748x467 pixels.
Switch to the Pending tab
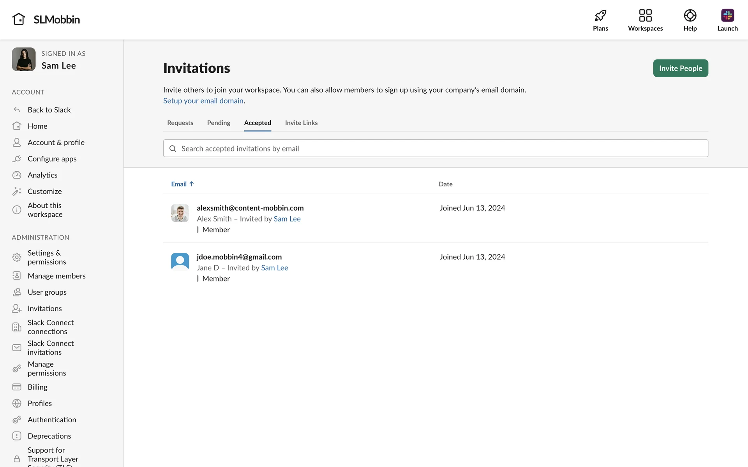tap(219, 123)
